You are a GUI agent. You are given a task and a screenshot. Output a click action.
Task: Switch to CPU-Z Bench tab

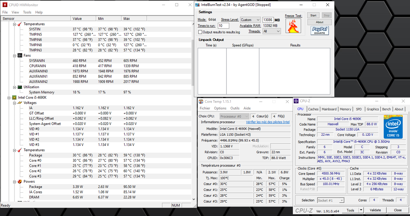387,109
